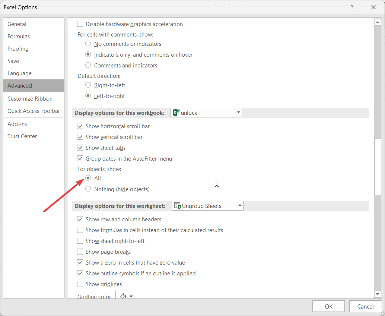
Task: Select Comments and indicators option
Action: click(88, 65)
